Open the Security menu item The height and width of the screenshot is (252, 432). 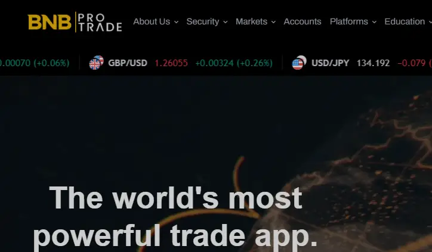coord(203,21)
